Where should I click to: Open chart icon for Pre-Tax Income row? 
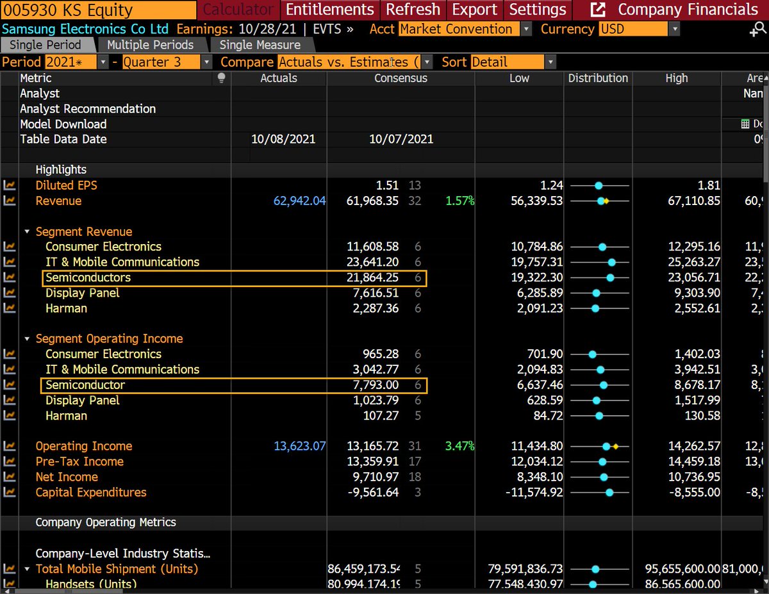coord(9,461)
